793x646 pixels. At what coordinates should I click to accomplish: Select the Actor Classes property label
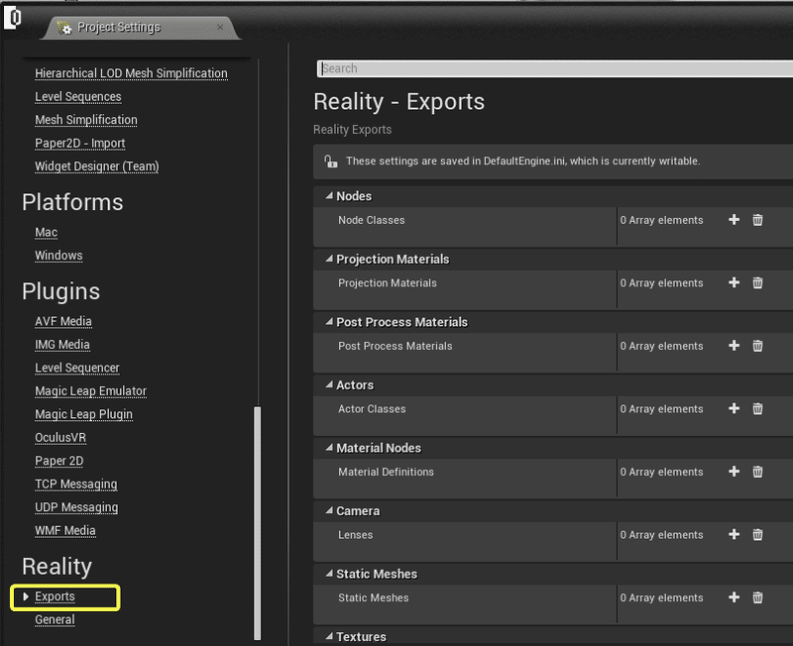point(372,409)
